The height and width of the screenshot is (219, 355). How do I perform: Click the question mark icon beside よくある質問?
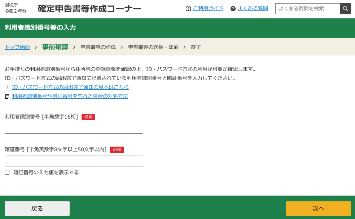232,8
